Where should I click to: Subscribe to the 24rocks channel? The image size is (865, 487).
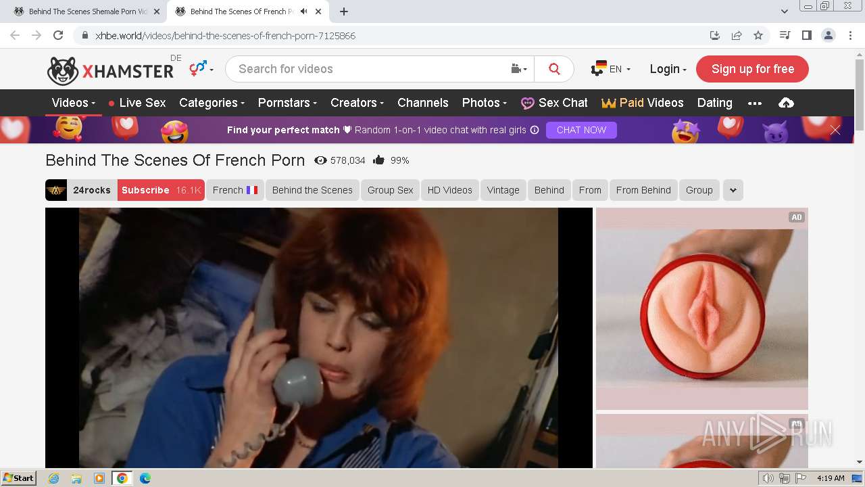point(161,190)
